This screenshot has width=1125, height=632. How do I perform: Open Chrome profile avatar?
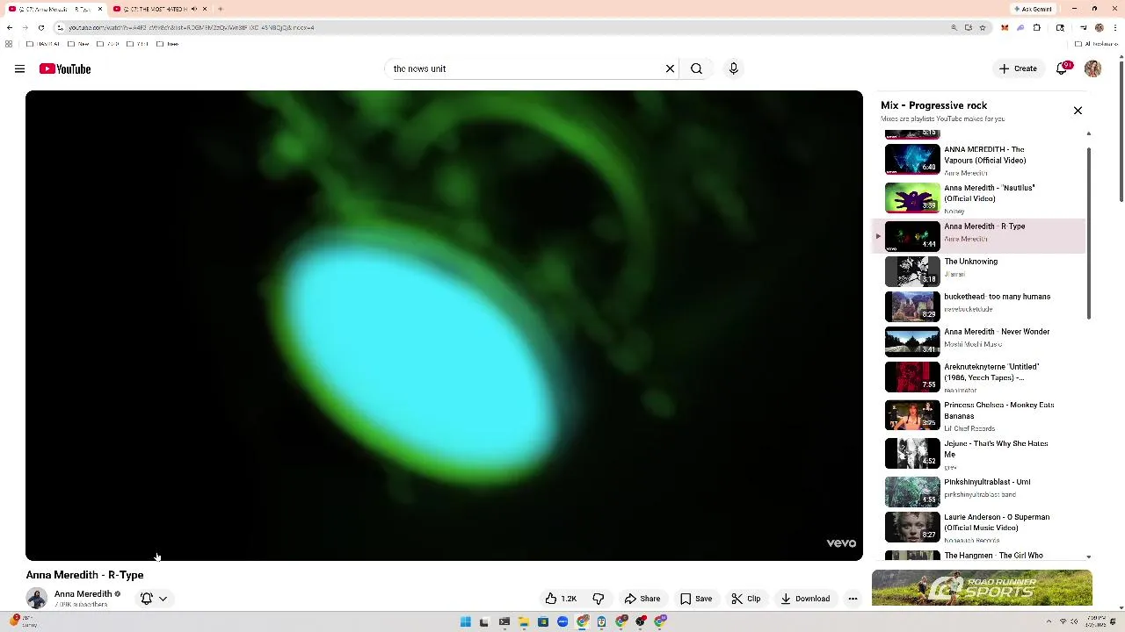point(1099,27)
